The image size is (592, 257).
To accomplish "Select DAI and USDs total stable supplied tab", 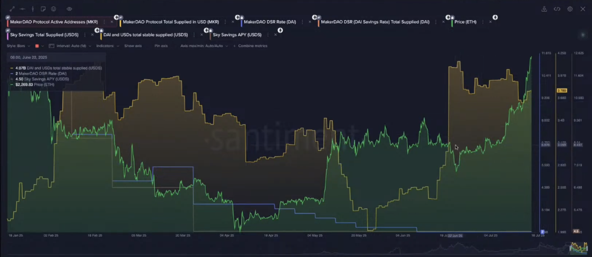I will (146, 35).
